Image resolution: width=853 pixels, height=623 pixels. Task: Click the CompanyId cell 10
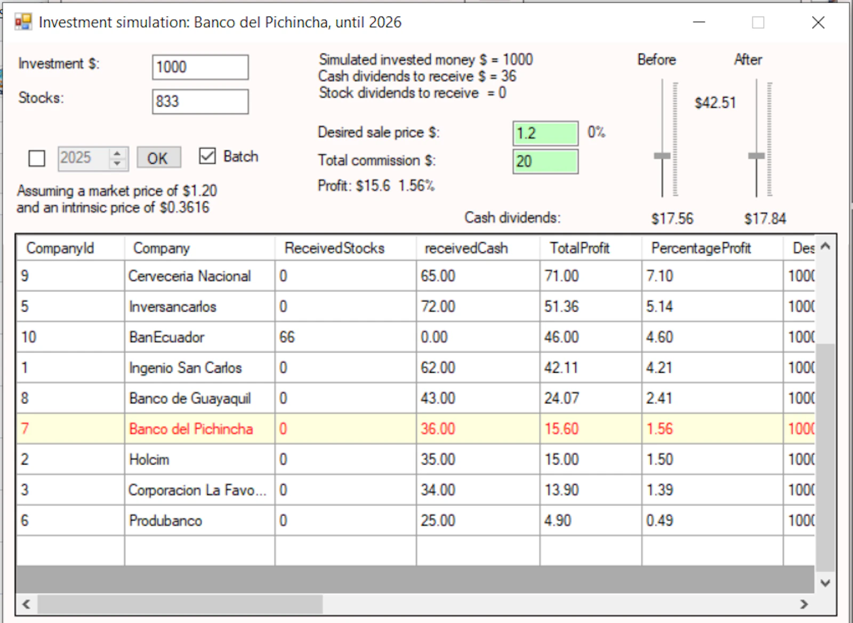(70, 337)
